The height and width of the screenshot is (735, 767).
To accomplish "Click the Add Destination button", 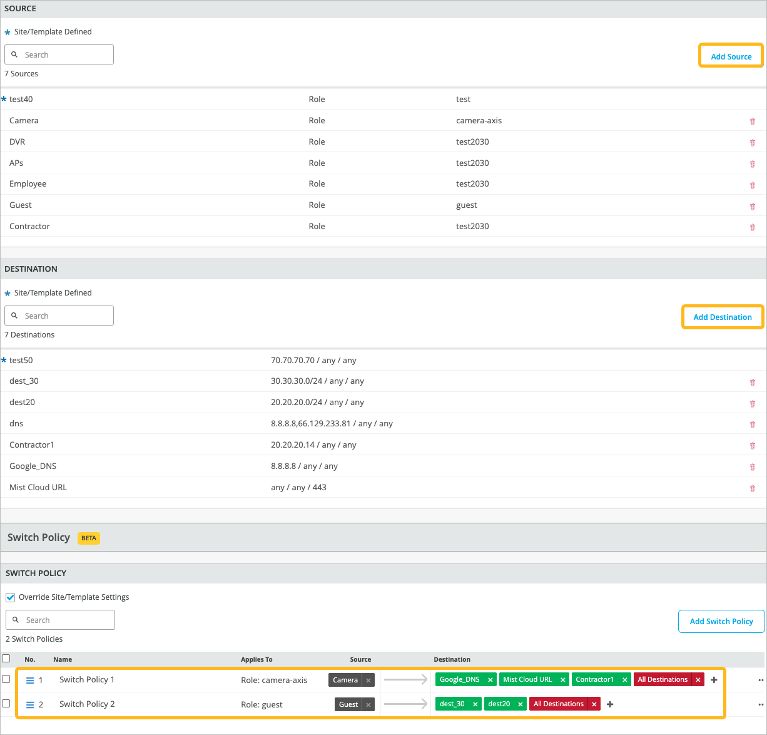I will 722,317.
